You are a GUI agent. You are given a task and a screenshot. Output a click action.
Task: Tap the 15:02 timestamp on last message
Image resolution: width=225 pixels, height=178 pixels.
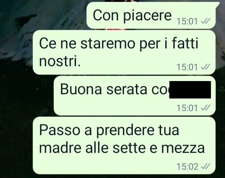click(187, 167)
